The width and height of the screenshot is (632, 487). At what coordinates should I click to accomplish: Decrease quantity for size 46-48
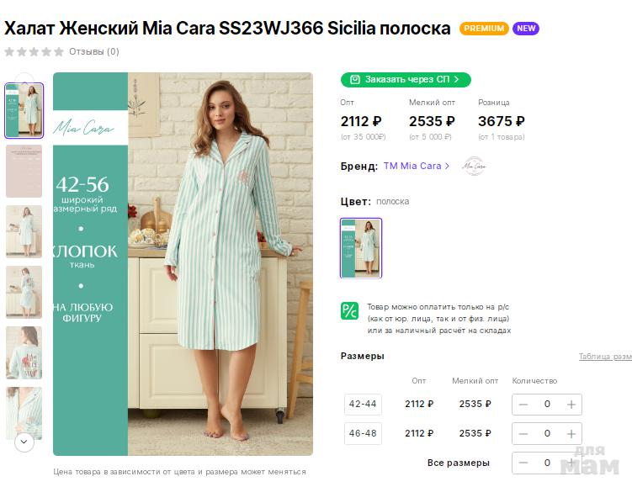tap(523, 434)
